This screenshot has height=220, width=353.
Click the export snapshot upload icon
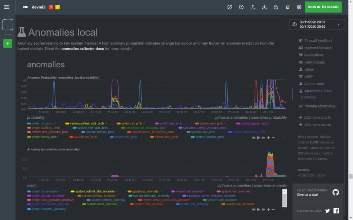pos(253,7)
